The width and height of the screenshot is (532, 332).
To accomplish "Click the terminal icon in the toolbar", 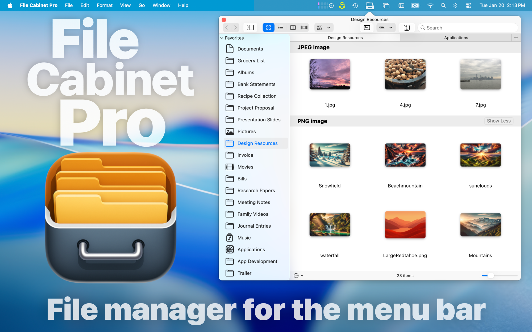I will click(x=367, y=27).
